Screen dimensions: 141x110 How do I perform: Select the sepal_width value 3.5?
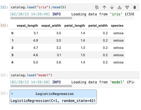coord(59,33)
